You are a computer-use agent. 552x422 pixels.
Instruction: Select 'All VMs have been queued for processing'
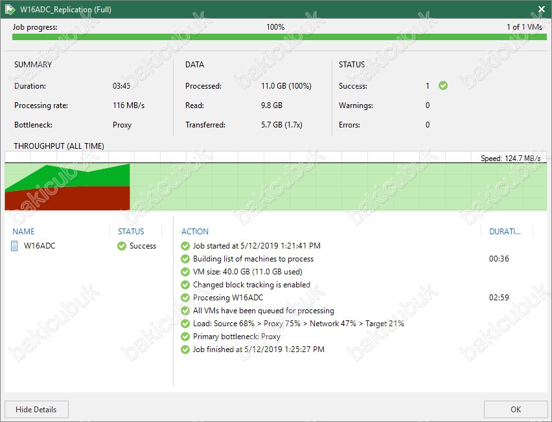pos(263,311)
